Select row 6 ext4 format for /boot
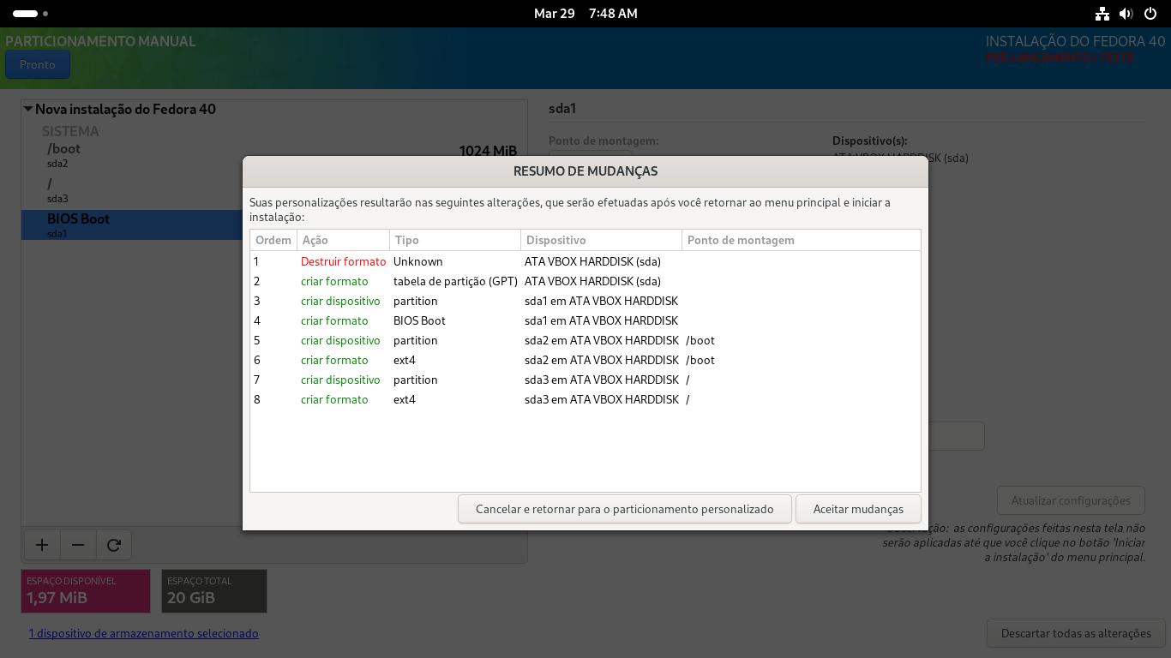The width and height of the screenshot is (1171, 658). 585,360
